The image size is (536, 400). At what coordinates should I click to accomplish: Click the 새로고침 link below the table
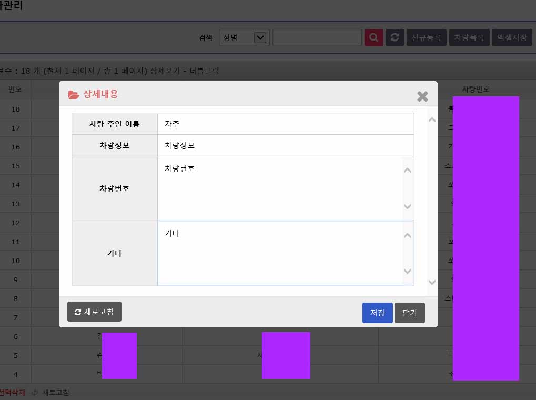click(55, 392)
